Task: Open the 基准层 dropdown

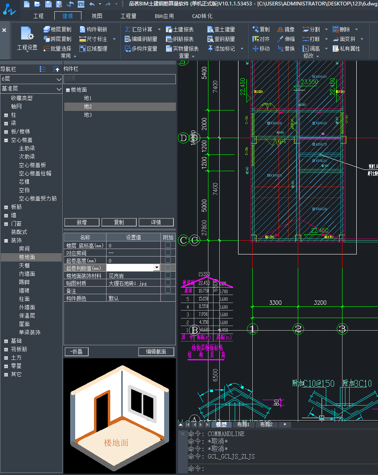Action: point(31,88)
